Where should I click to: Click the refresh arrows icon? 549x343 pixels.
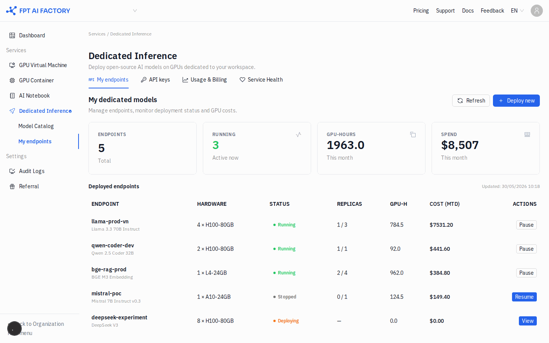(x=460, y=101)
